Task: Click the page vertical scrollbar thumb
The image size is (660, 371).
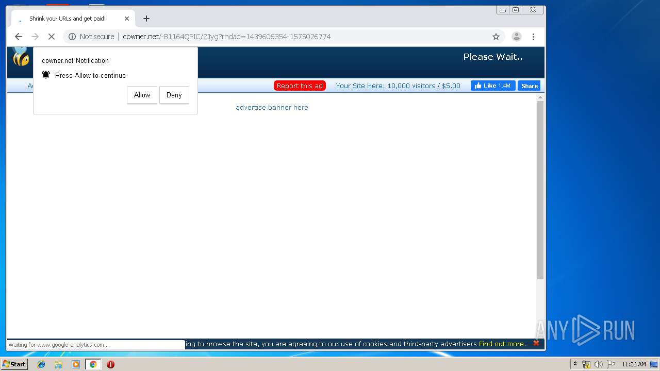Action: coord(540,191)
